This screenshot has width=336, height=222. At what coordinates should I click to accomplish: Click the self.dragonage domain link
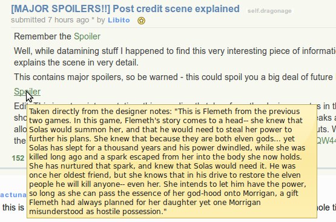tap(269, 11)
